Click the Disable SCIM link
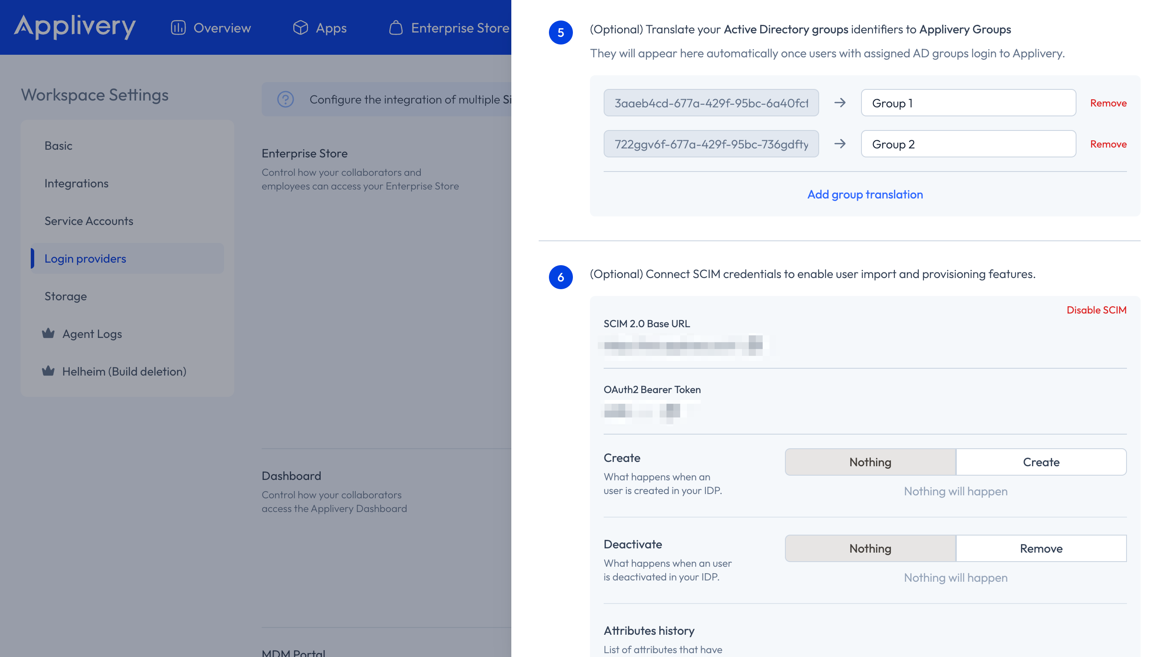Viewport: 1168px width, 657px height. click(x=1096, y=310)
